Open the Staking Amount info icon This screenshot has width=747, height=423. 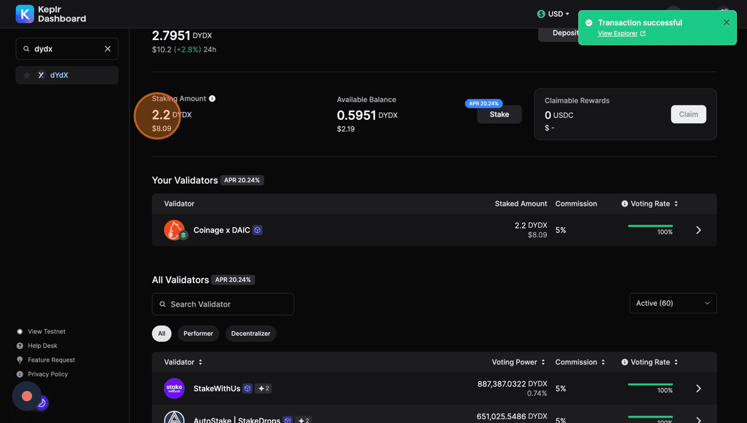point(212,99)
